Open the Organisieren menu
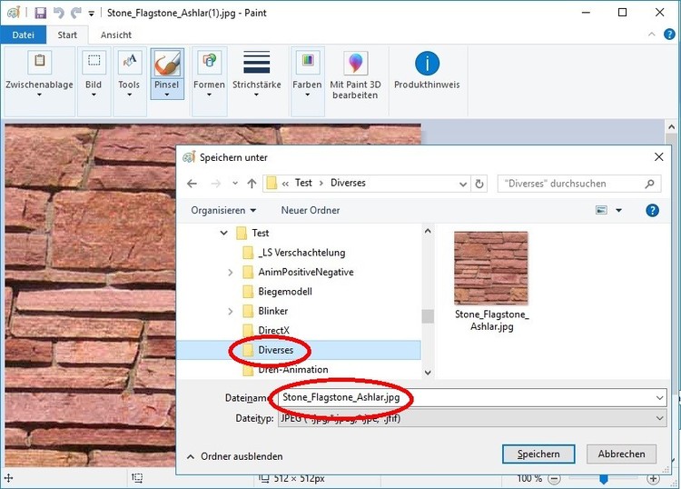This screenshot has width=681, height=489. pos(223,210)
